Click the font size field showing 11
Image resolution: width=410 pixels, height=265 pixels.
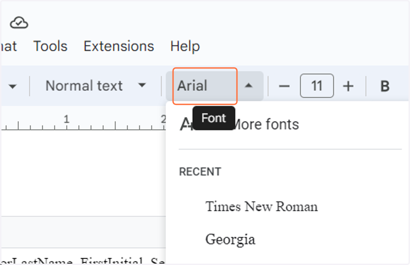pos(317,86)
